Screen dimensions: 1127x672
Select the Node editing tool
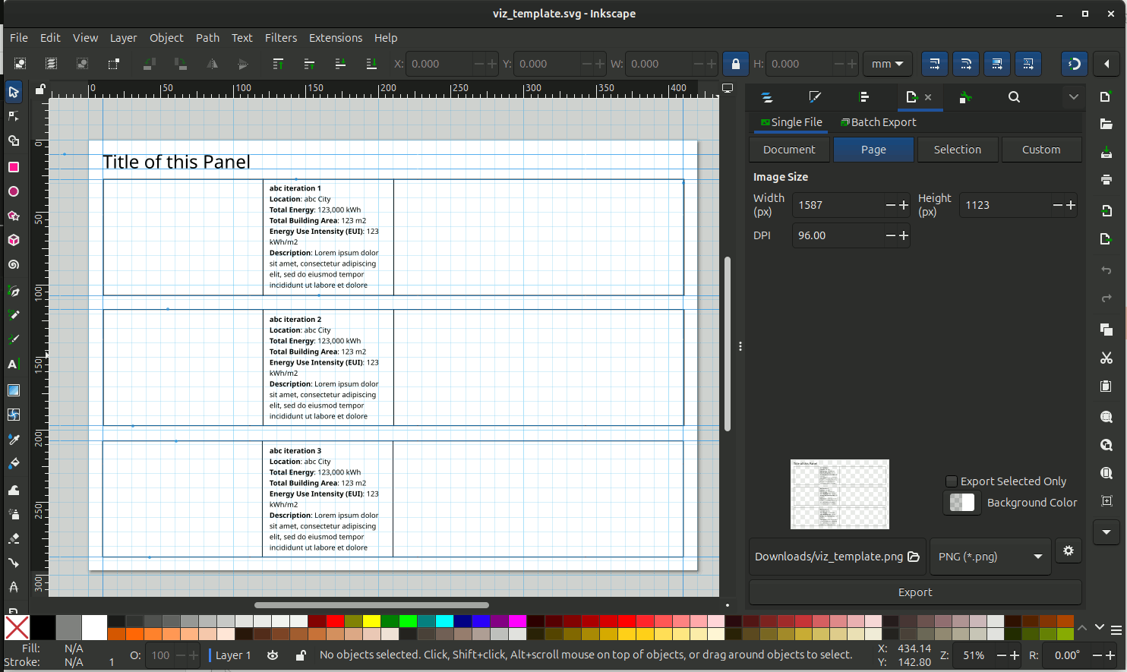[14, 116]
